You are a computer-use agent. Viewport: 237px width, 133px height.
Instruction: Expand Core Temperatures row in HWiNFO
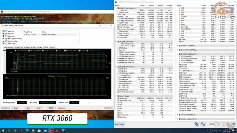point(118,44)
